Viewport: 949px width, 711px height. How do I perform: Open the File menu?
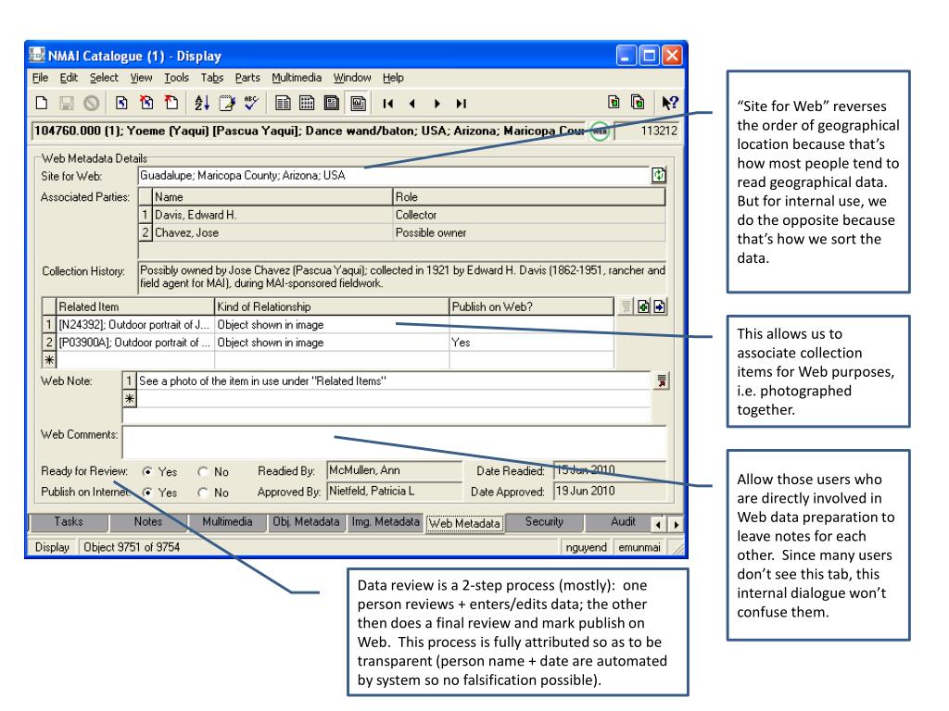(x=40, y=78)
